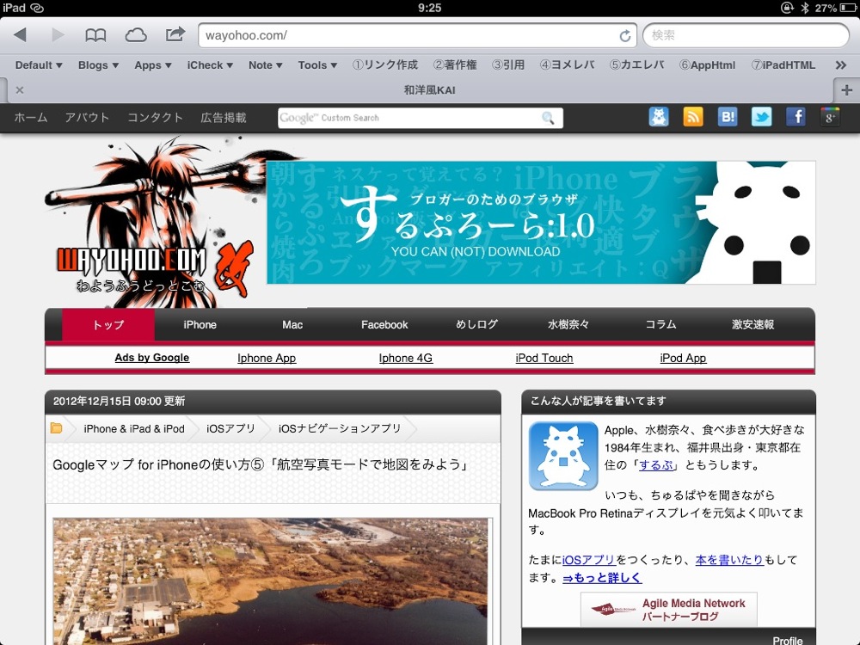860x645 pixels.
Task: Open the Google+ icon
Action: coord(830,117)
